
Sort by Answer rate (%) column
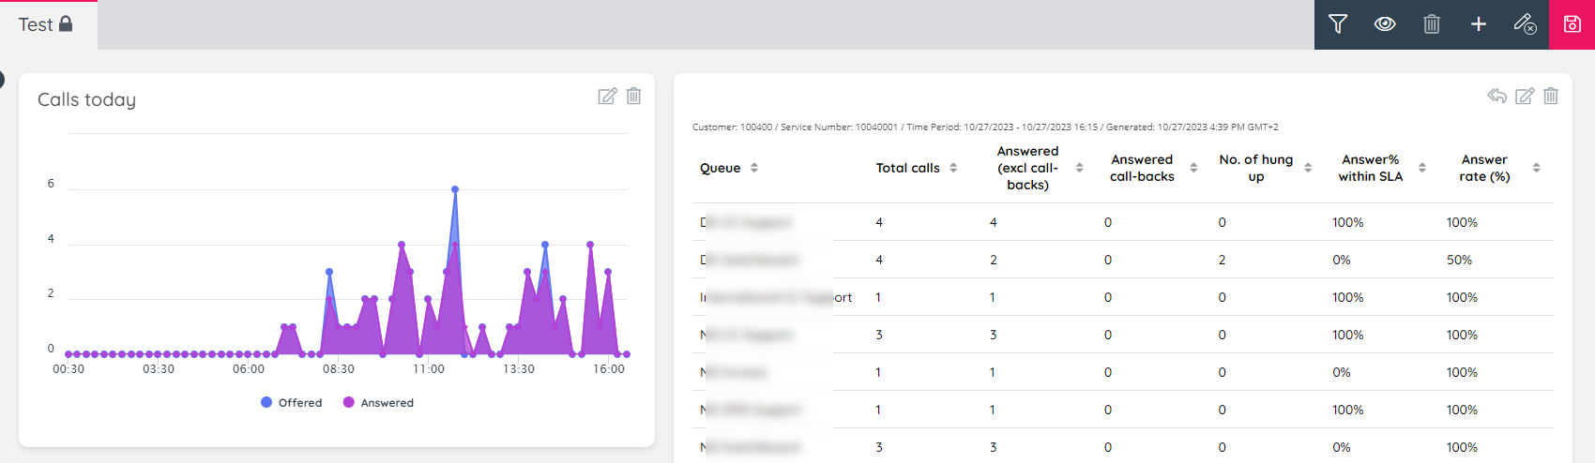tap(1536, 168)
